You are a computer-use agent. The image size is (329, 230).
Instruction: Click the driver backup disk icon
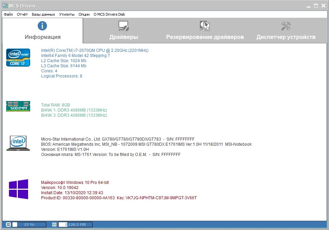tap(205, 26)
